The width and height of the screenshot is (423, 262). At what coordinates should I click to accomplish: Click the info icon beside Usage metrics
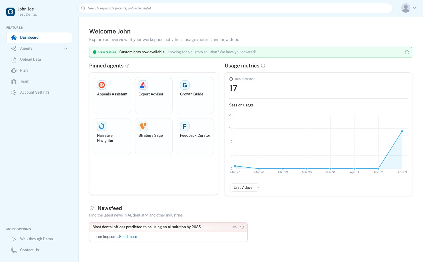263,66
